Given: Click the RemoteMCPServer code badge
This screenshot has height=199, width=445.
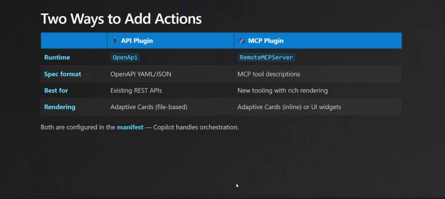Looking at the screenshot, I should click(267, 57).
